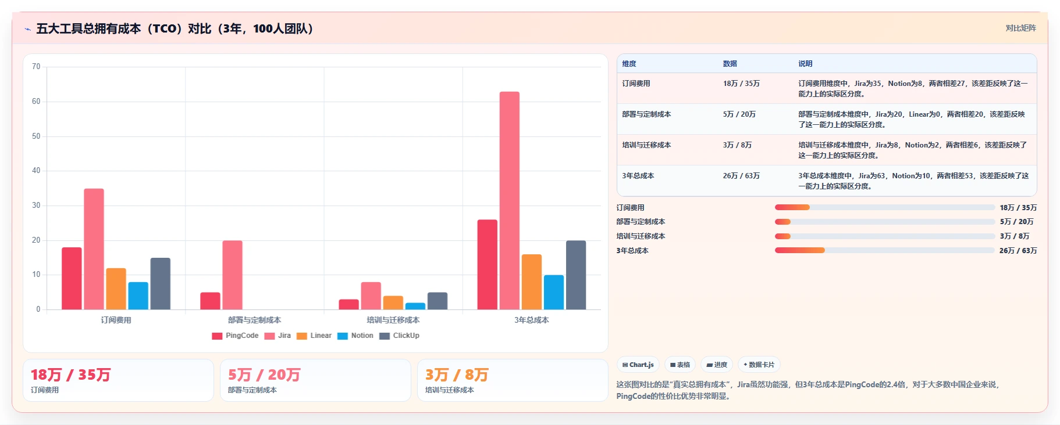Click the 部署与定制成本 progress bar
The height and width of the screenshot is (425, 1060).
click(884, 222)
